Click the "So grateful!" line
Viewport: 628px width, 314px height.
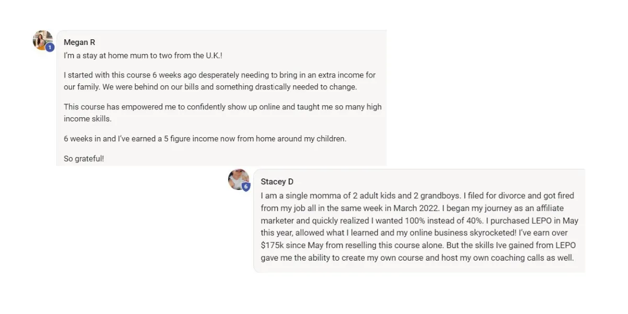click(x=84, y=159)
